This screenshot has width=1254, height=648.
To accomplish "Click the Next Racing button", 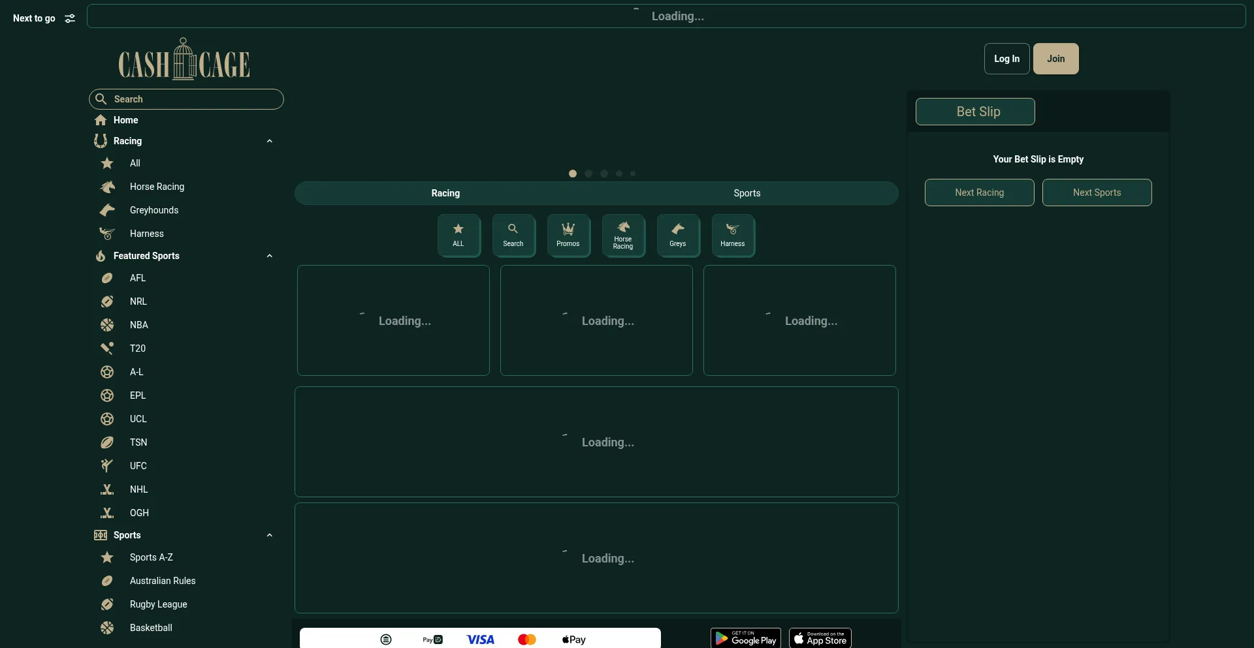I will pos(980,193).
